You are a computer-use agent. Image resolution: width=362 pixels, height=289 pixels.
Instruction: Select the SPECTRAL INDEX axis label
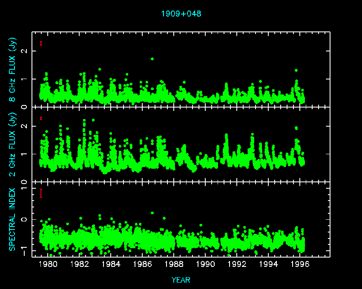[x=13, y=219]
